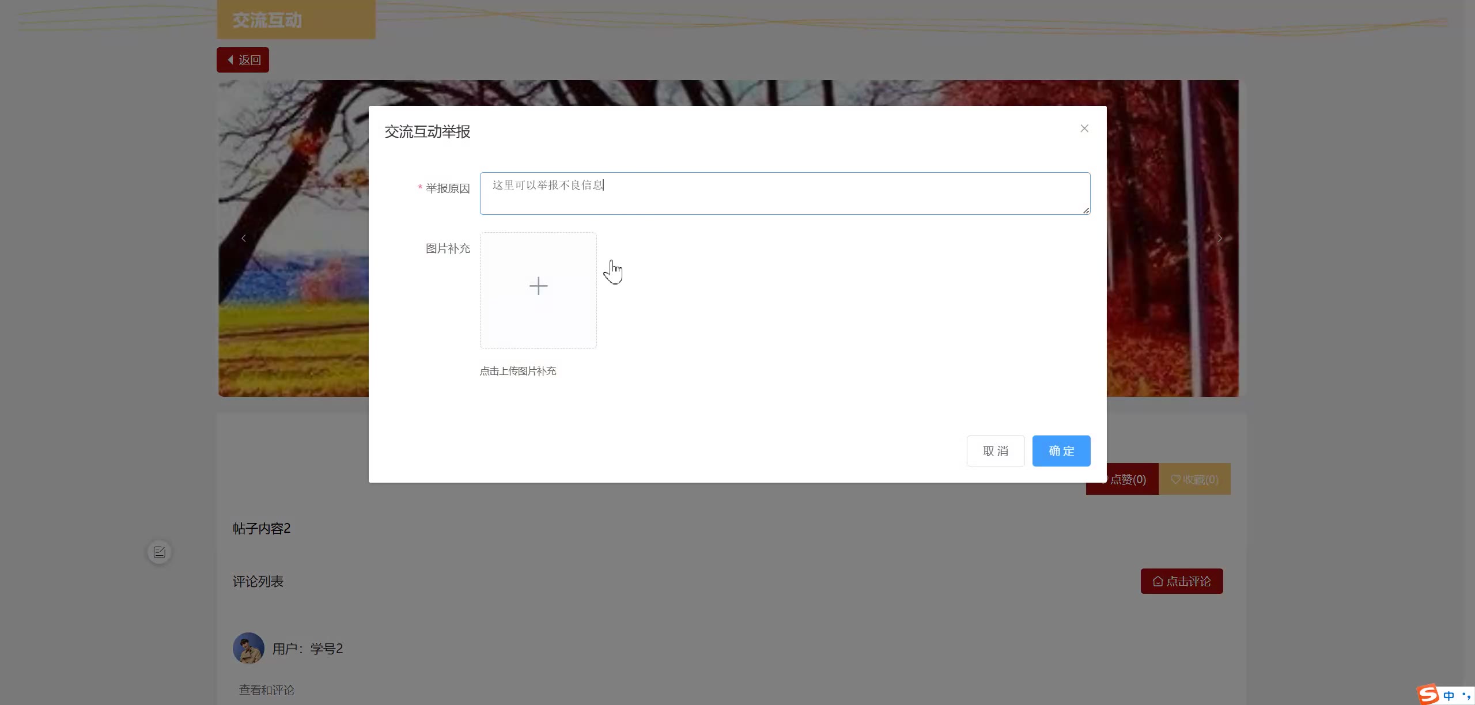Click the 点击上传图片补充 hint text
The width and height of the screenshot is (1475, 705).
[x=517, y=372]
